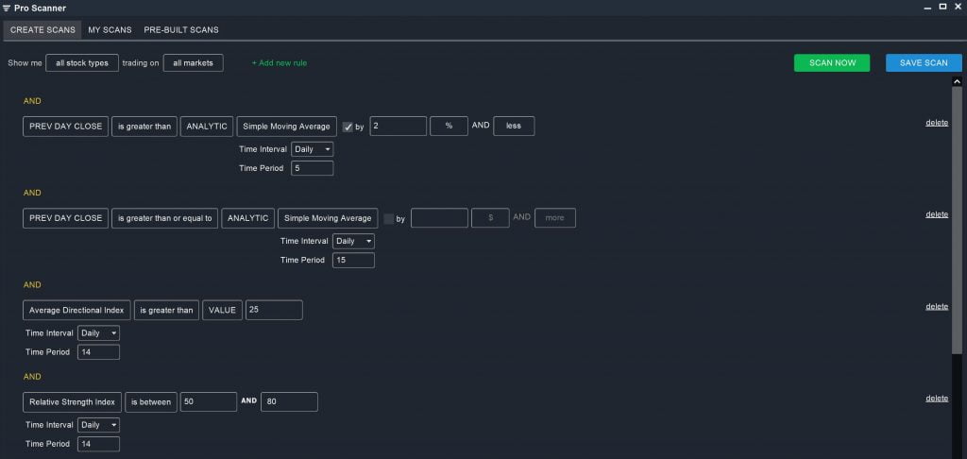The height and width of the screenshot is (459, 967).
Task: Click the 'by' value field containing 2
Action: pyautogui.click(x=399, y=126)
